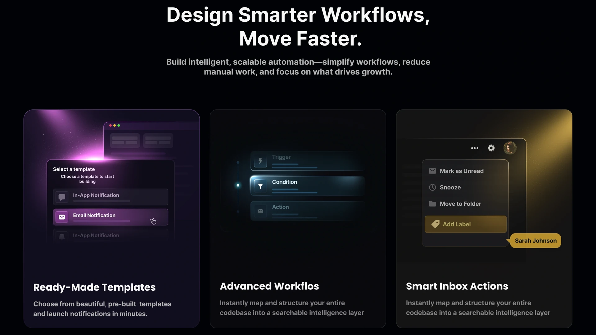Click the Advanced Workflos card title
Screen dimensions: 596x335
tap(269, 286)
